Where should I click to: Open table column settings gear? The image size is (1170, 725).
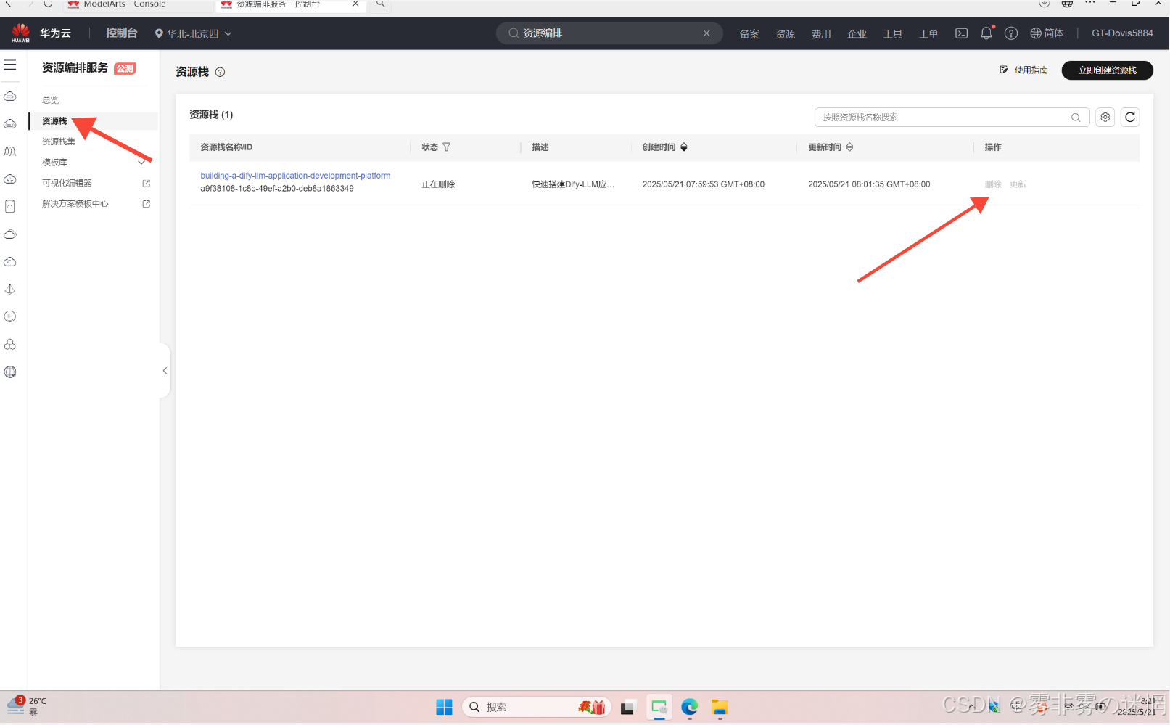(x=1105, y=117)
